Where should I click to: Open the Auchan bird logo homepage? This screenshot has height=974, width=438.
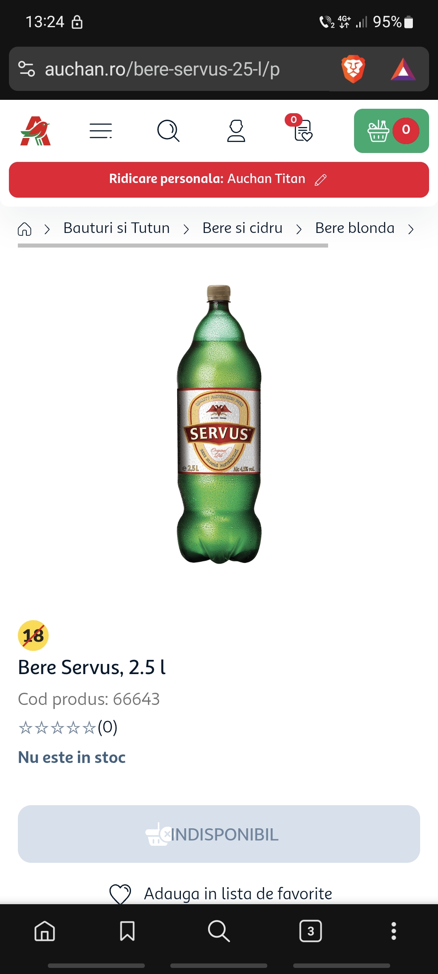(36, 131)
